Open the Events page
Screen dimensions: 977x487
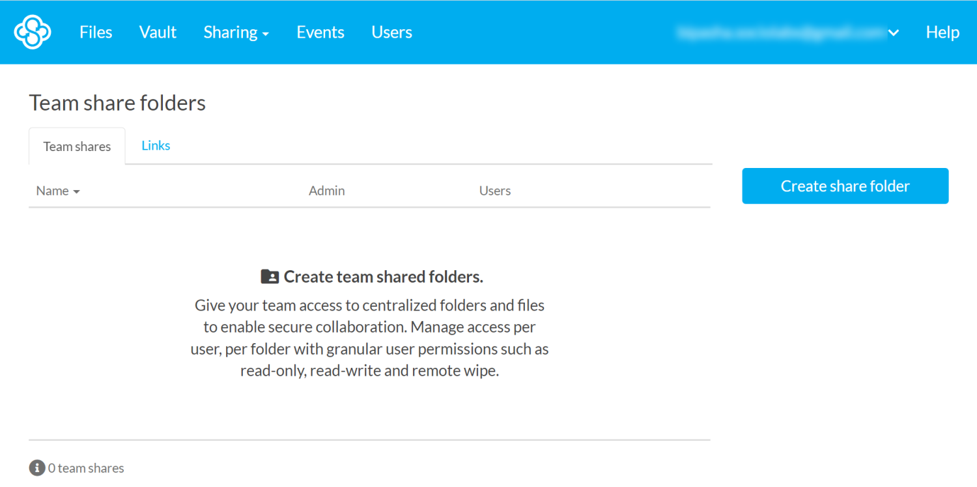[x=320, y=31]
